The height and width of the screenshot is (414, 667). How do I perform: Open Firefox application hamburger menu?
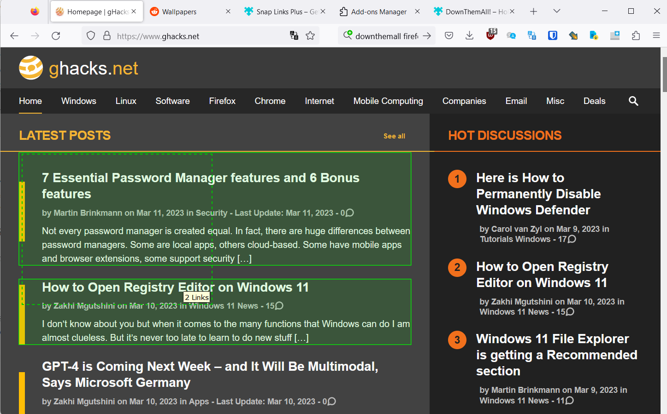tap(656, 35)
